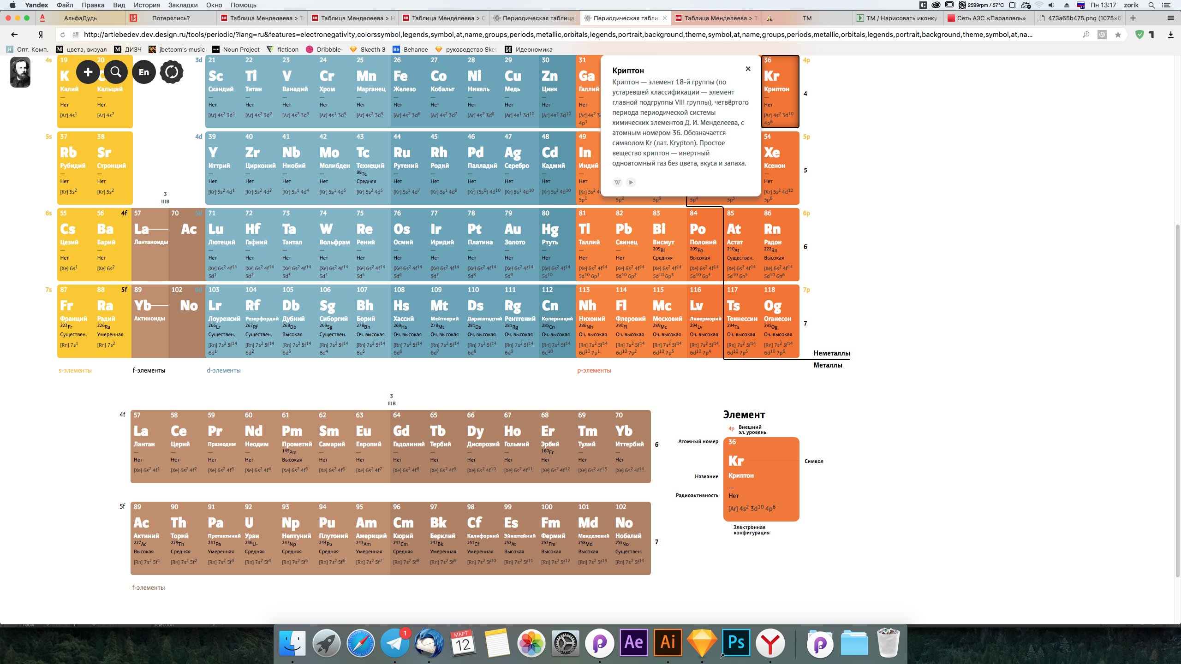Expand Актиноиды placeholder cell

(150, 320)
